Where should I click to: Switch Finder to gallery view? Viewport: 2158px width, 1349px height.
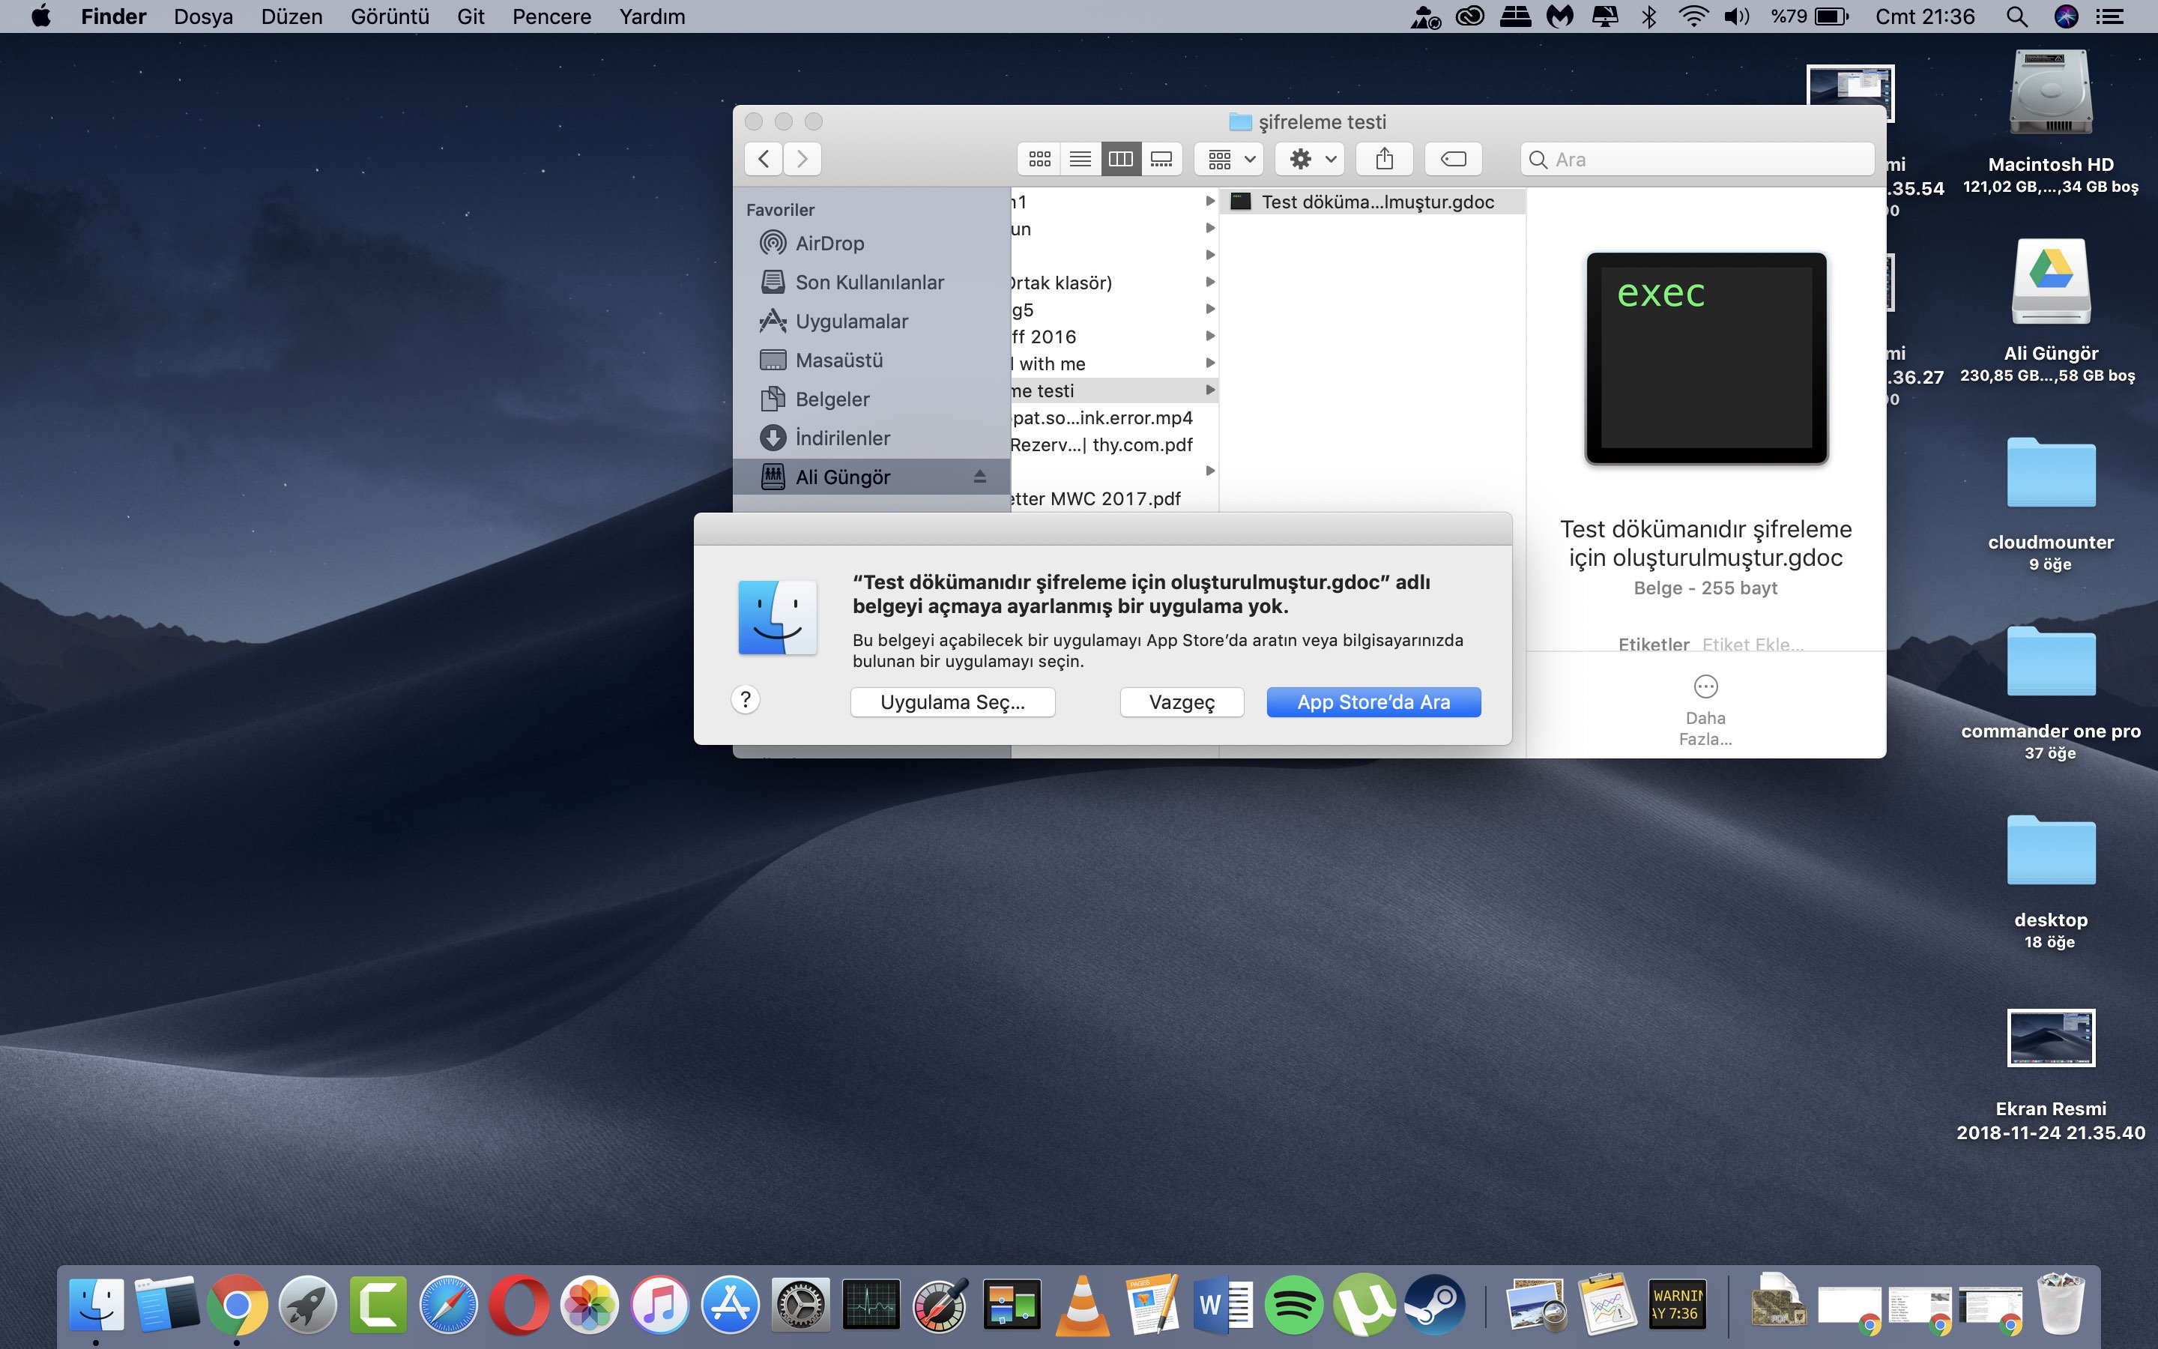pos(1161,159)
